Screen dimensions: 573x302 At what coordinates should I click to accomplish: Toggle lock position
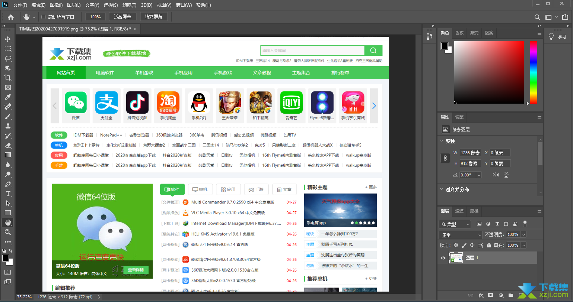[x=472, y=245]
